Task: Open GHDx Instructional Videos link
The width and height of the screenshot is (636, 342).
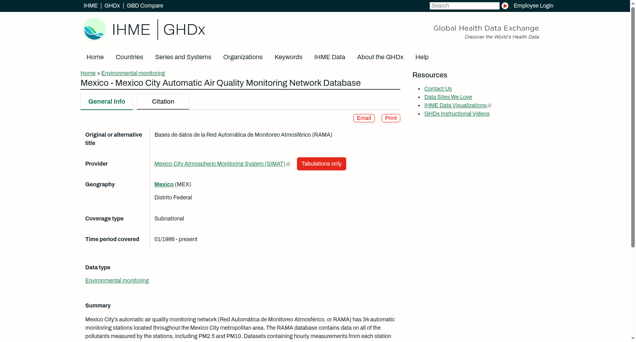Action: click(x=457, y=114)
